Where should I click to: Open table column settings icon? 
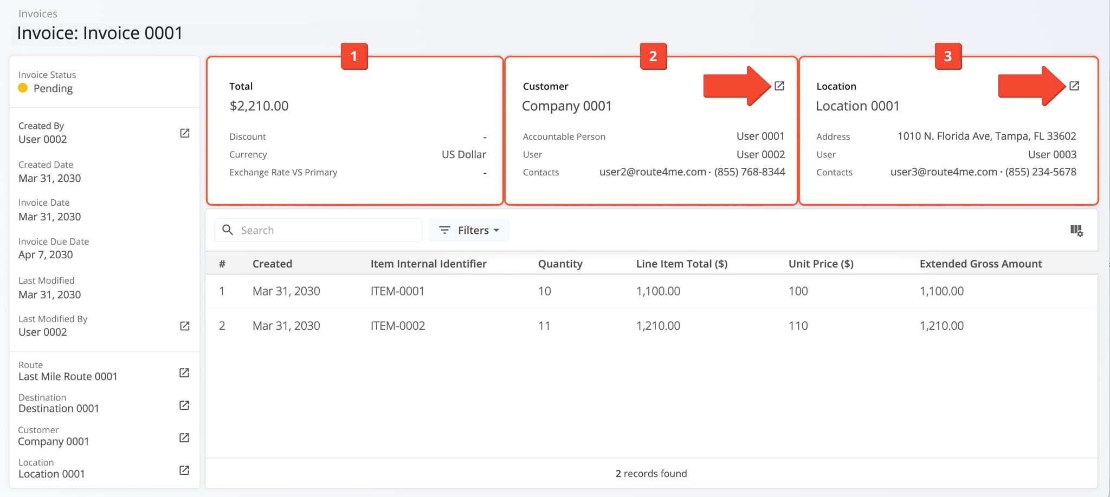(x=1076, y=231)
